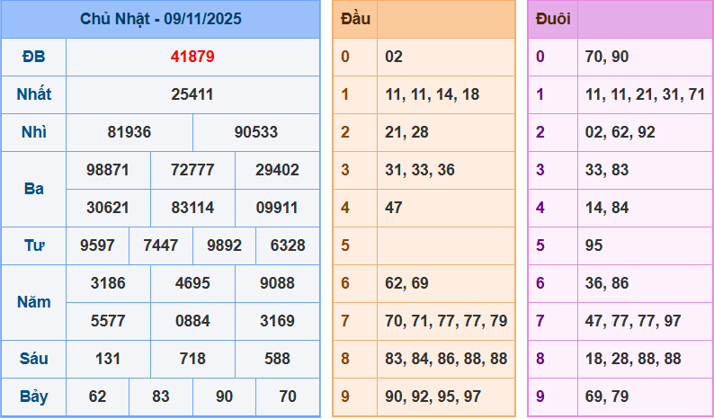The width and height of the screenshot is (714, 419).
Task: Click the Ba prize row label
Action: tap(33, 189)
